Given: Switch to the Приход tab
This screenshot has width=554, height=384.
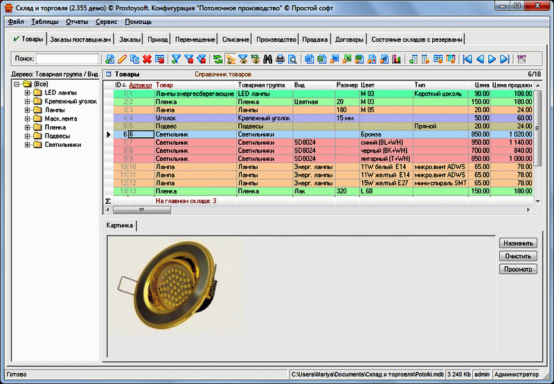Looking at the screenshot, I should coord(158,40).
